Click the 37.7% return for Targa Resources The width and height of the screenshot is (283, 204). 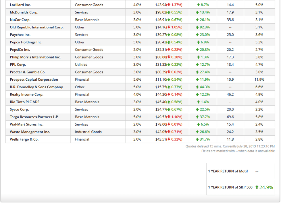pyautogui.click(x=205, y=117)
